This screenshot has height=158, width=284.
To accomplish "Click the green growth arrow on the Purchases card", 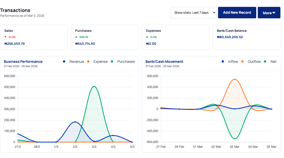I will point(76,37).
